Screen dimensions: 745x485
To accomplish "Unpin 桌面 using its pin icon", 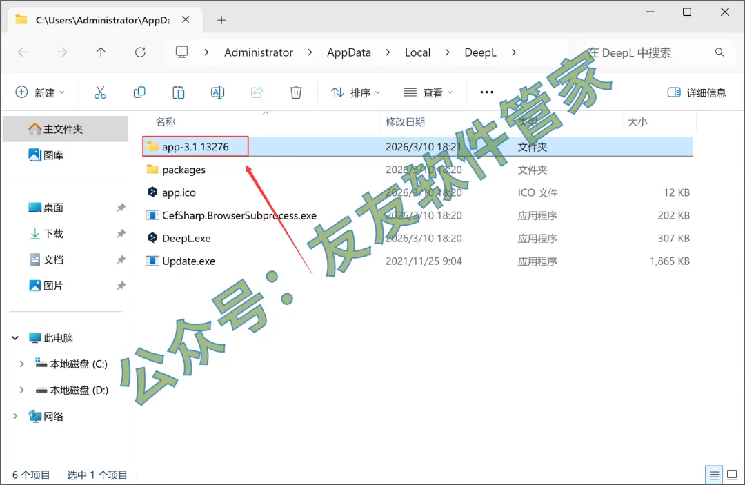I will point(121,208).
